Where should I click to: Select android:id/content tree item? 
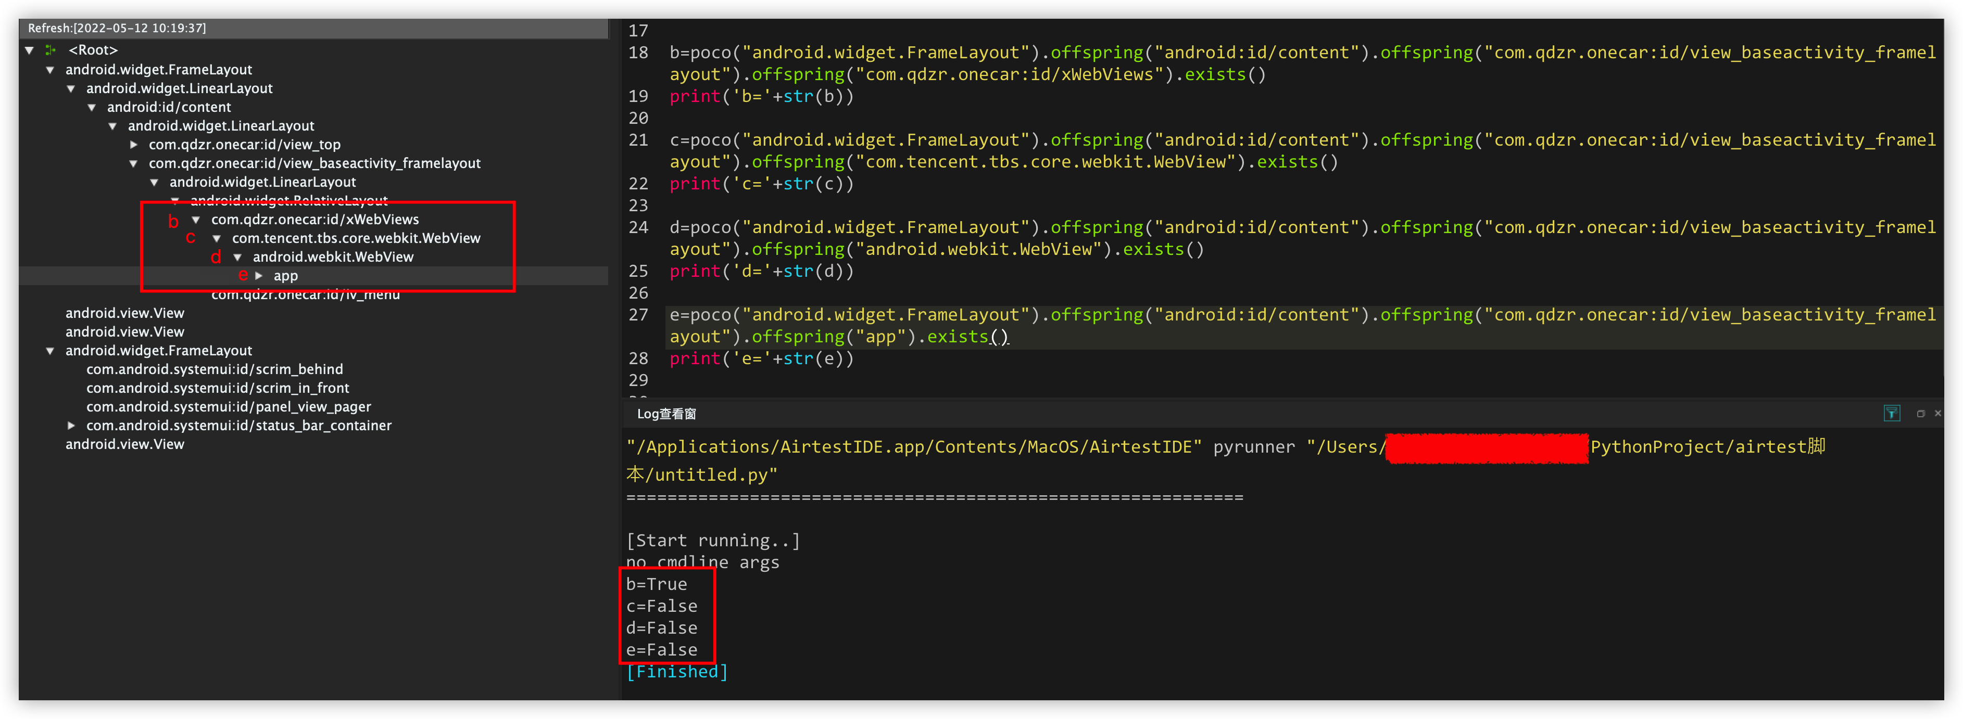(168, 107)
